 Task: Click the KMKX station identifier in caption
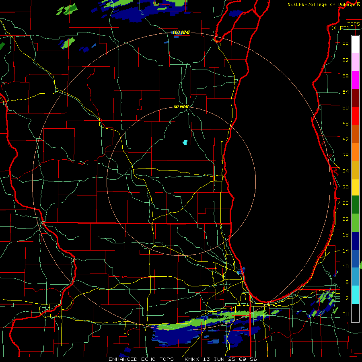click(193, 359)
